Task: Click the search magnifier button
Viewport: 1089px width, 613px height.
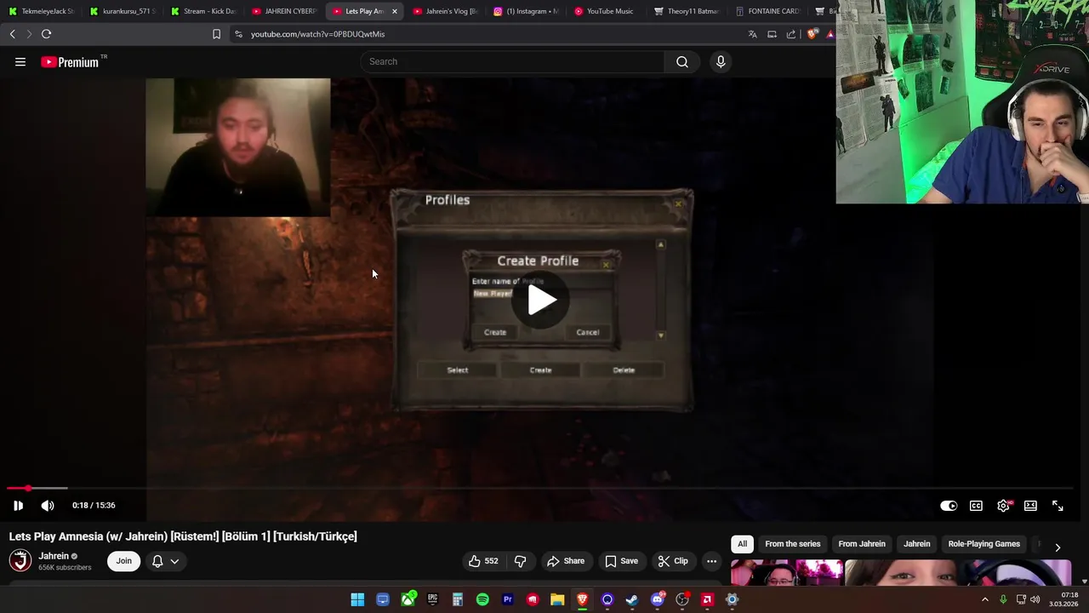Action: (x=681, y=61)
